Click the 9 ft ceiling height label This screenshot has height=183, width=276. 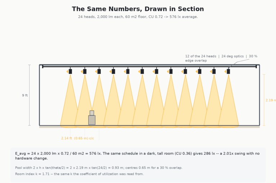[25, 95]
